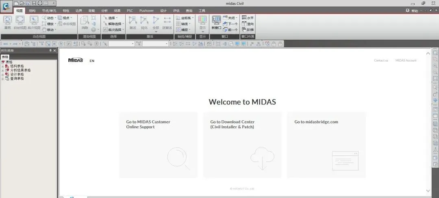Expand the 结构表格 tree node
This screenshot has width=439, height=198.
(3, 66)
